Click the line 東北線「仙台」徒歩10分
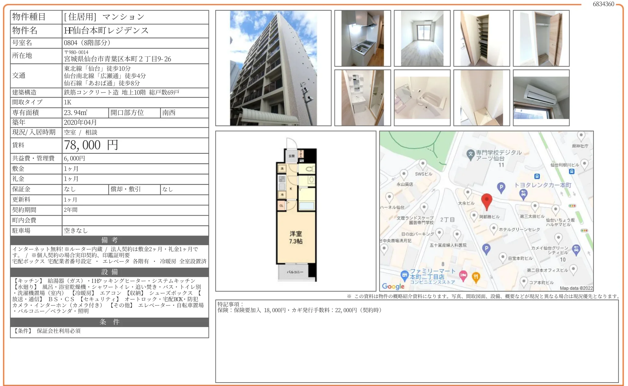Screen dimensions: 628x386 pos(97,68)
